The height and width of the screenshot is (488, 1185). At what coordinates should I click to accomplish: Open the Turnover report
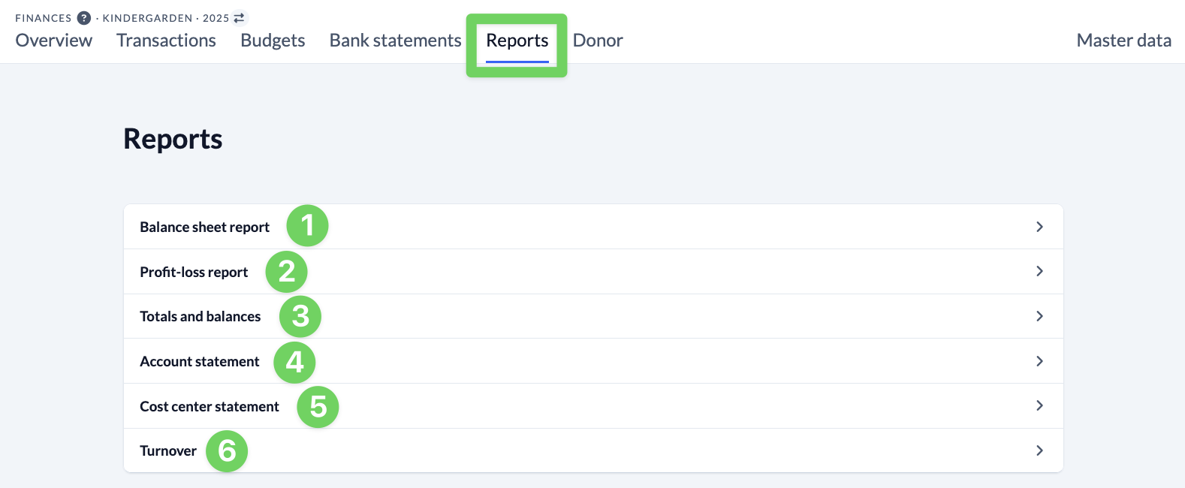168,451
